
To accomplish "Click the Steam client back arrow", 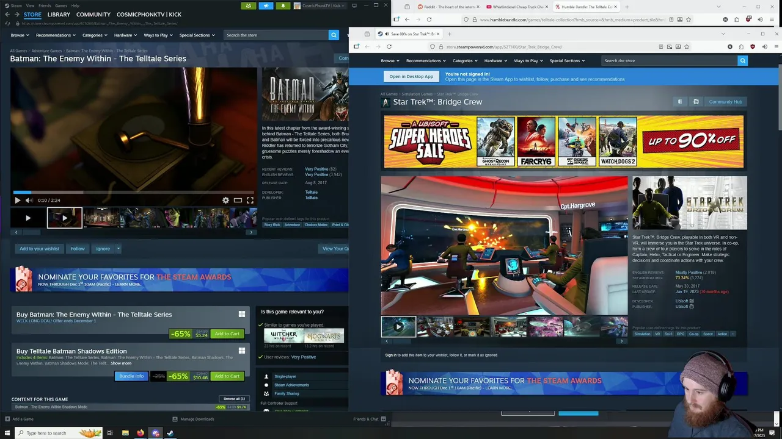I will tap(8, 14).
